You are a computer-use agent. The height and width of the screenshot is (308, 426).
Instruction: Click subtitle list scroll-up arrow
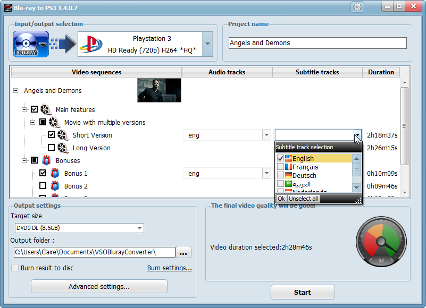pos(357,158)
